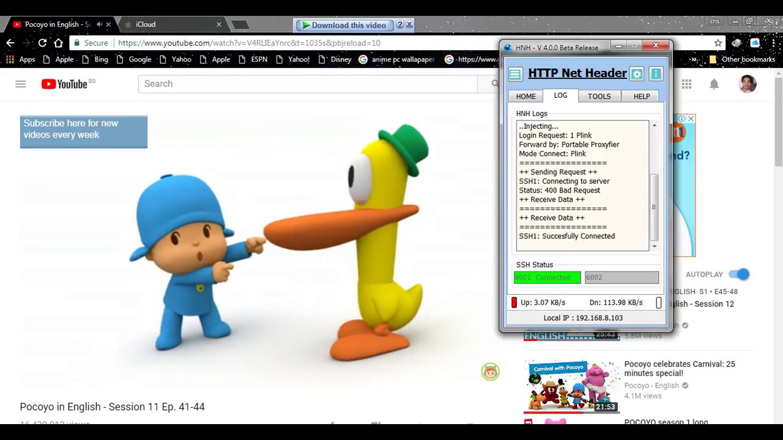Click the Download this video button
Screen dimensions: 783x440
[x=344, y=25]
